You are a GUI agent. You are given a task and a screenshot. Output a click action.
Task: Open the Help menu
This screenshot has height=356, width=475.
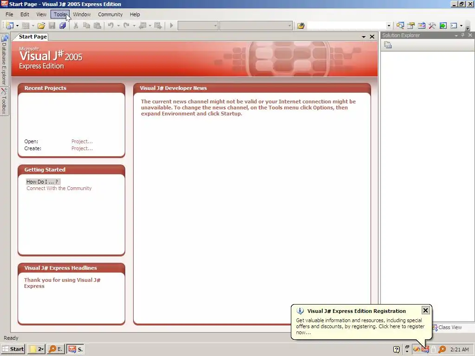[135, 14]
